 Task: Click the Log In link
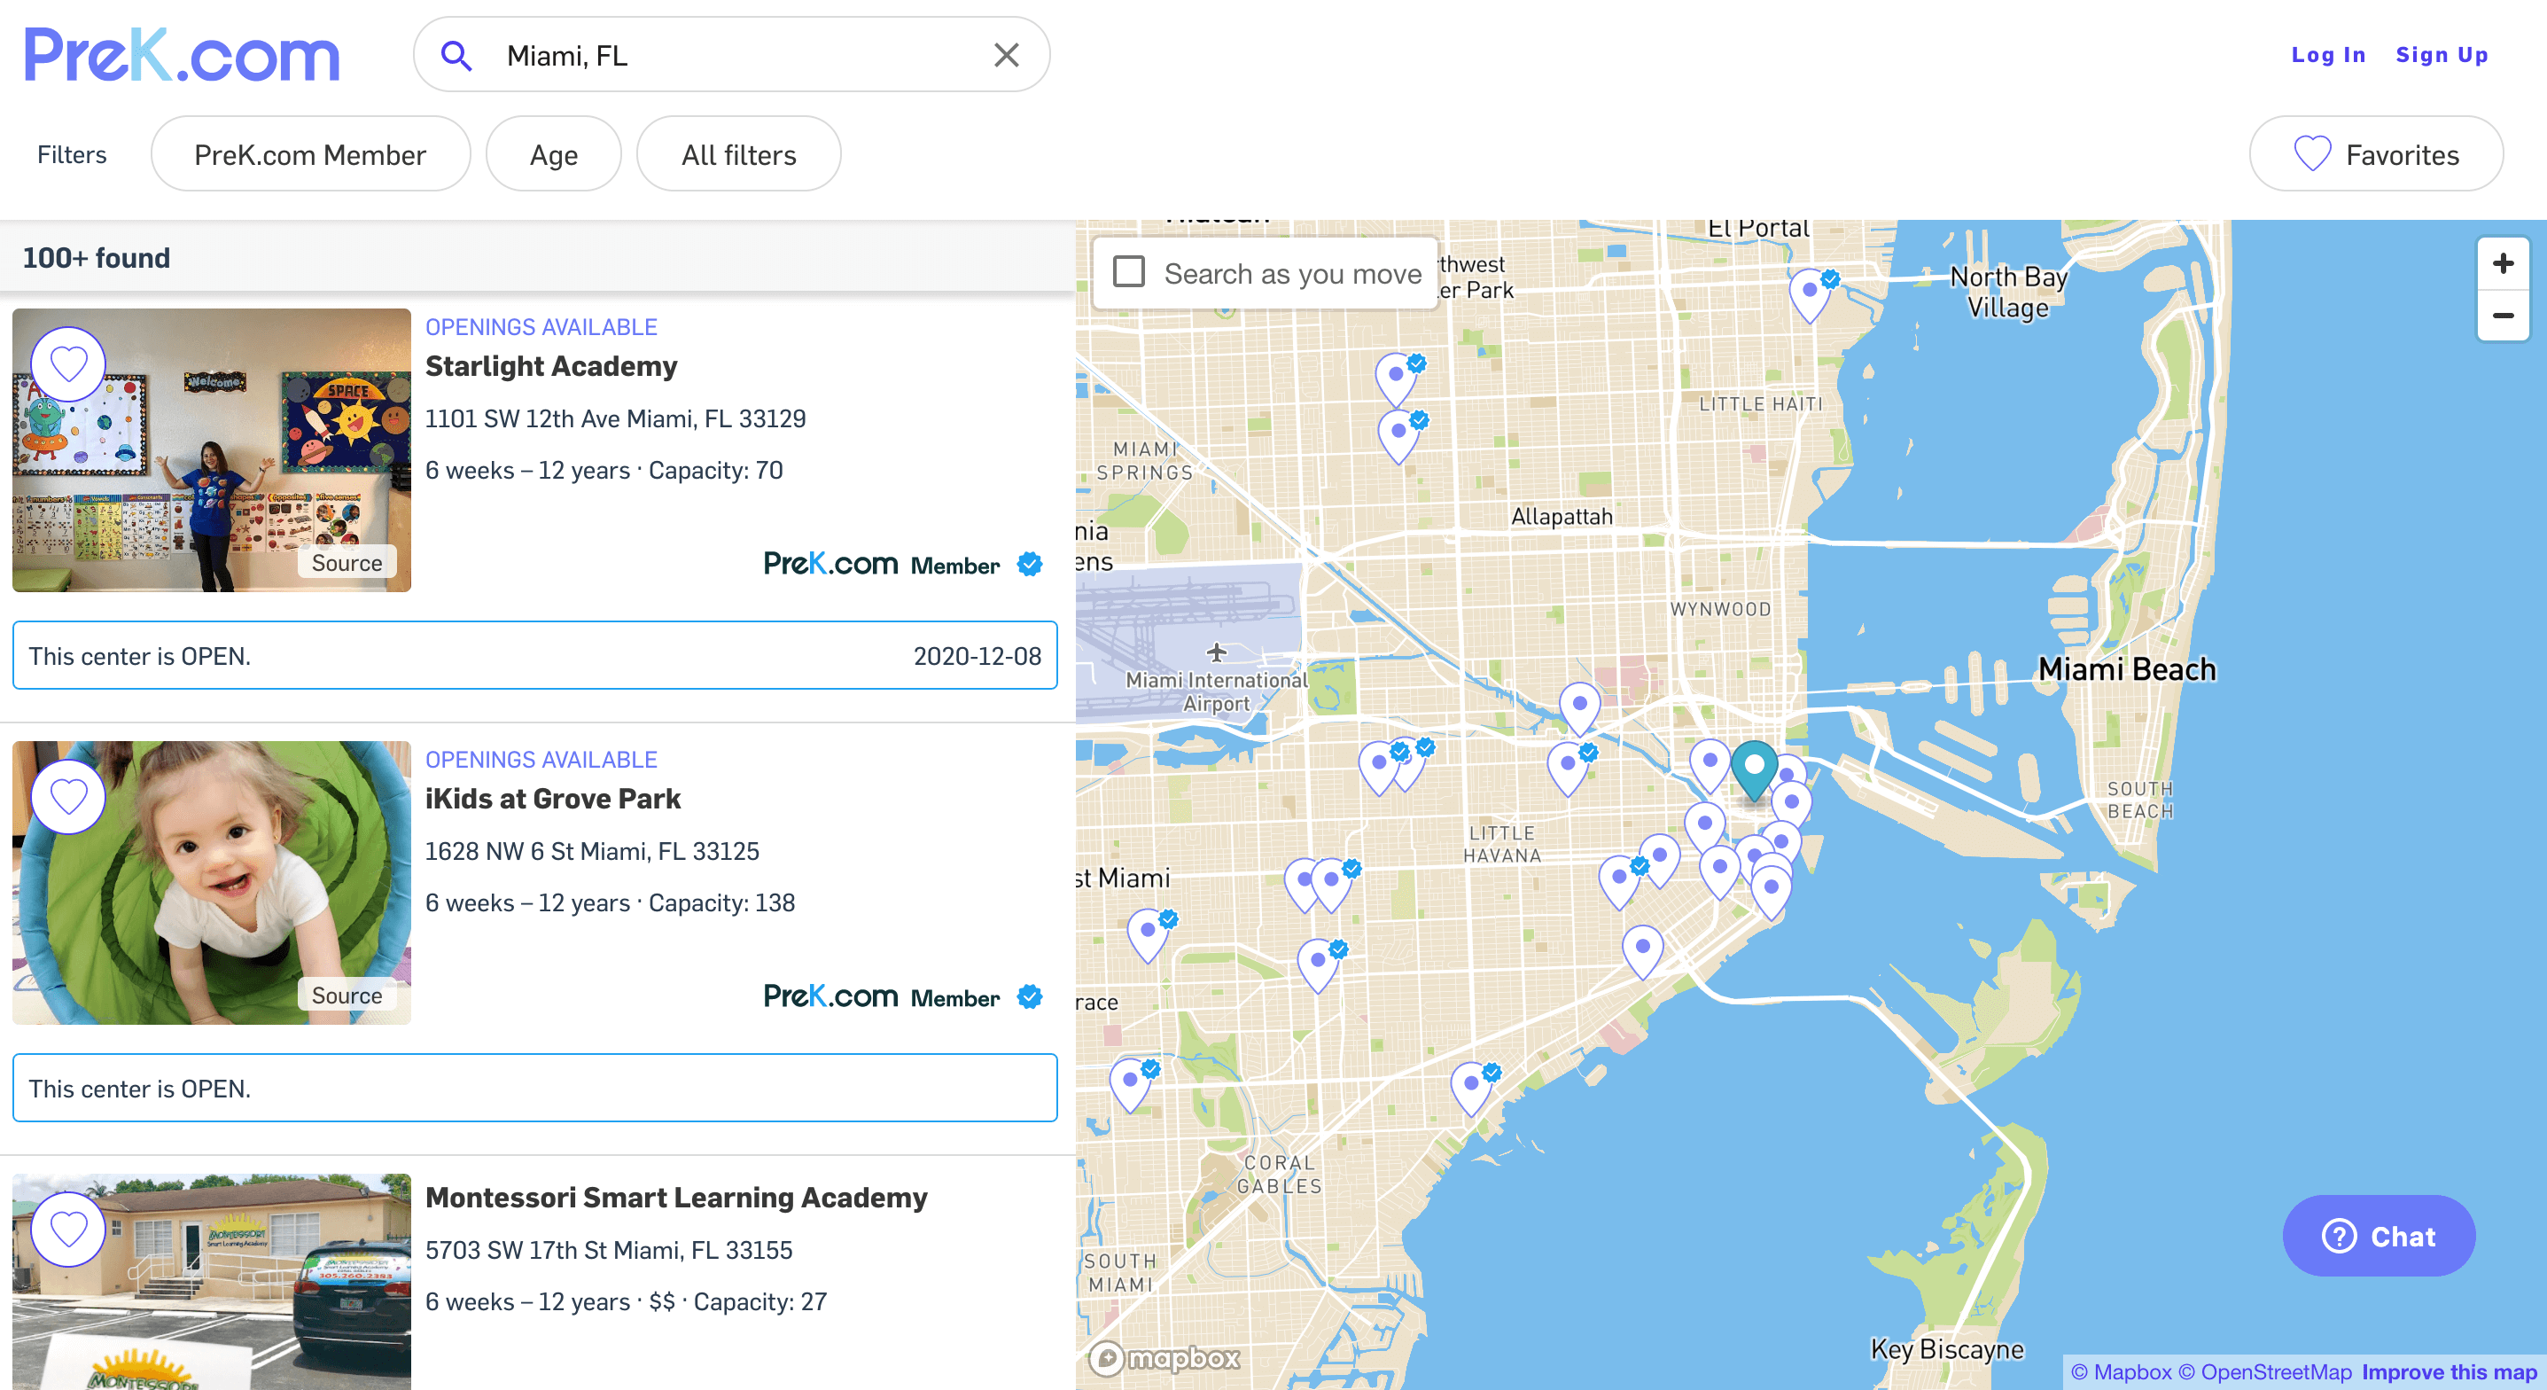pyautogui.click(x=2327, y=55)
